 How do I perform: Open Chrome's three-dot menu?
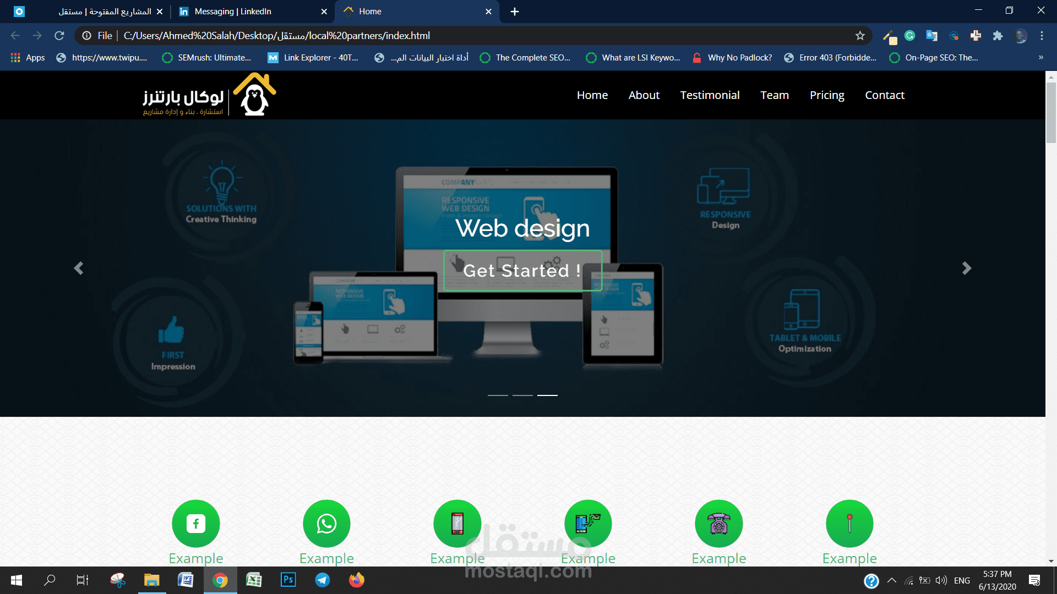click(x=1042, y=36)
